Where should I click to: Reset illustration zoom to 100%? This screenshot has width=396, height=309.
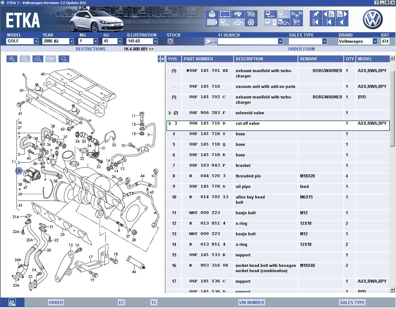[51, 59]
